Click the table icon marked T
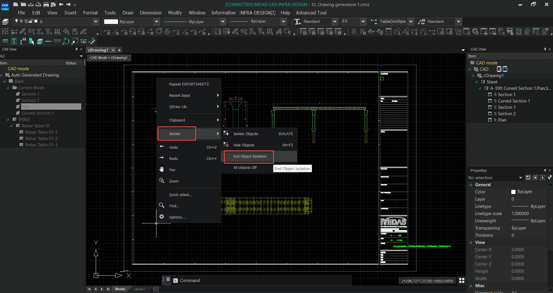The height and width of the screenshot is (293, 553). coord(312,31)
